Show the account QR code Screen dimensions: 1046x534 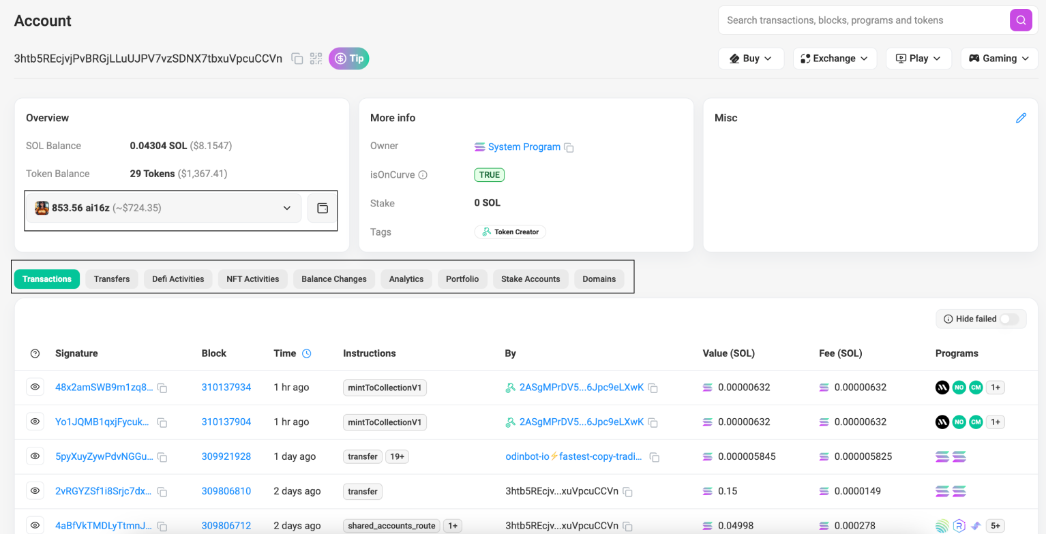point(316,59)
